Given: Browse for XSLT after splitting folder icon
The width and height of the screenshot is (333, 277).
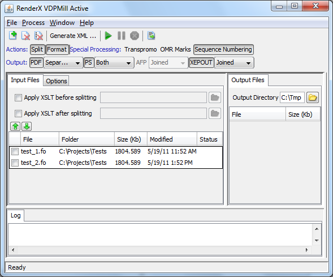Looking at the screenshot, I should (x=215, y=113).
